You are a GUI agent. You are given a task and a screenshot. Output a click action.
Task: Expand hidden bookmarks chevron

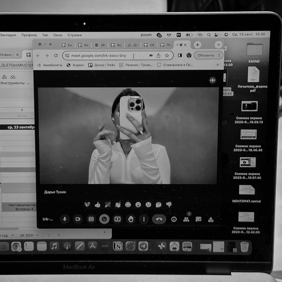pos(218,64)
